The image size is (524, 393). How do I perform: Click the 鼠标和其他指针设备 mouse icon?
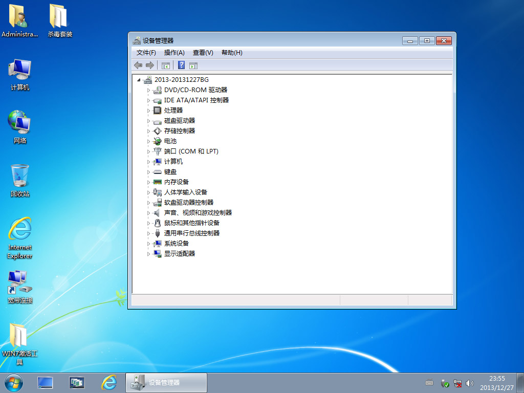[x=158, y=223]
